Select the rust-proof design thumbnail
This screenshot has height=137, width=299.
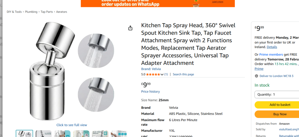[x=100, y=133]
